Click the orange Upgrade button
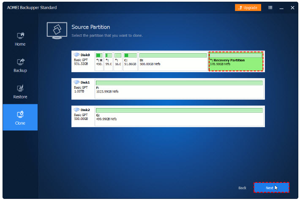 (x=248, y=8)
